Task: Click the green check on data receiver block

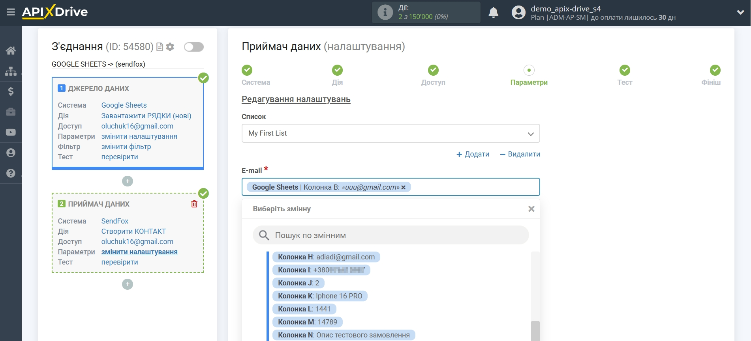Action: point(203,193)
